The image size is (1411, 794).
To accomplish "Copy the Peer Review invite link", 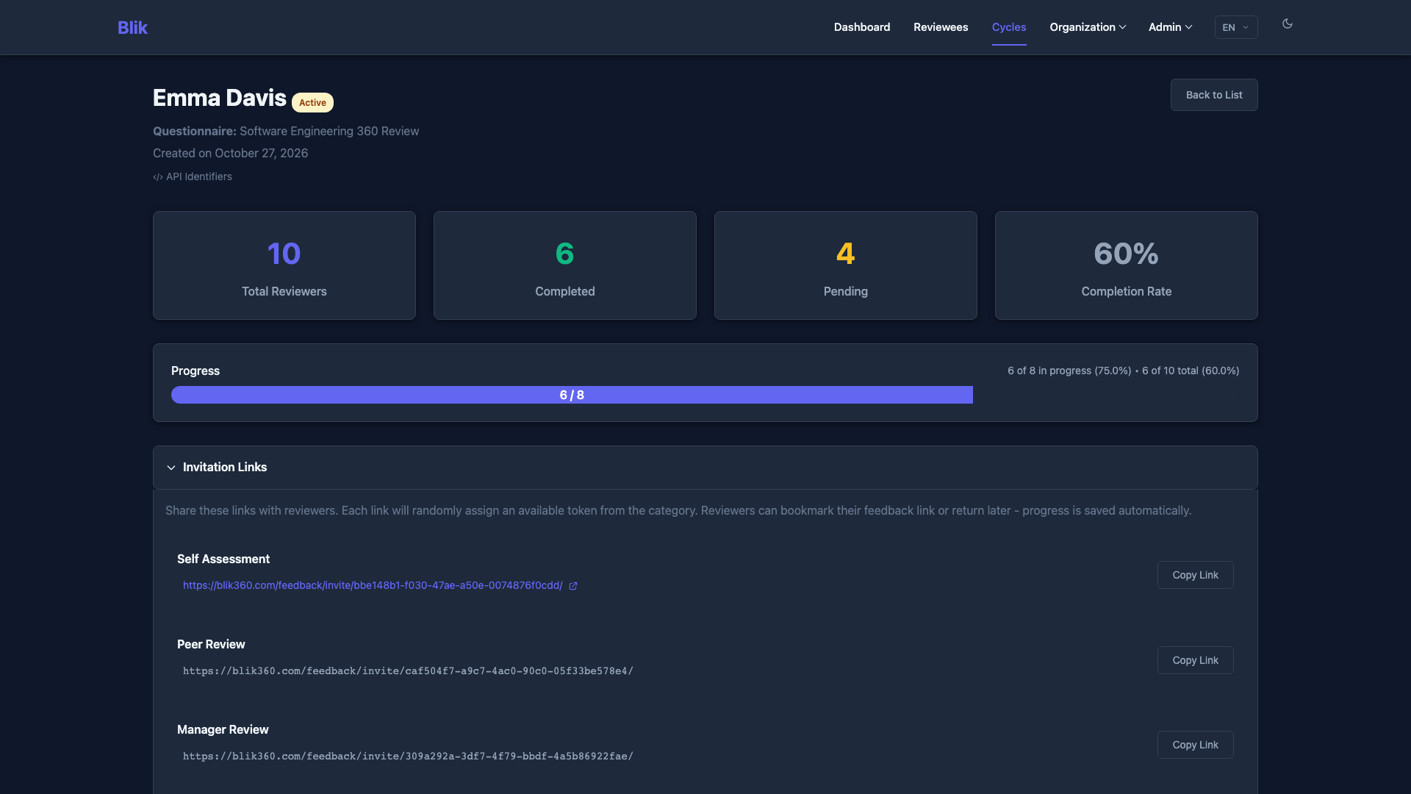I will 1195,660.
